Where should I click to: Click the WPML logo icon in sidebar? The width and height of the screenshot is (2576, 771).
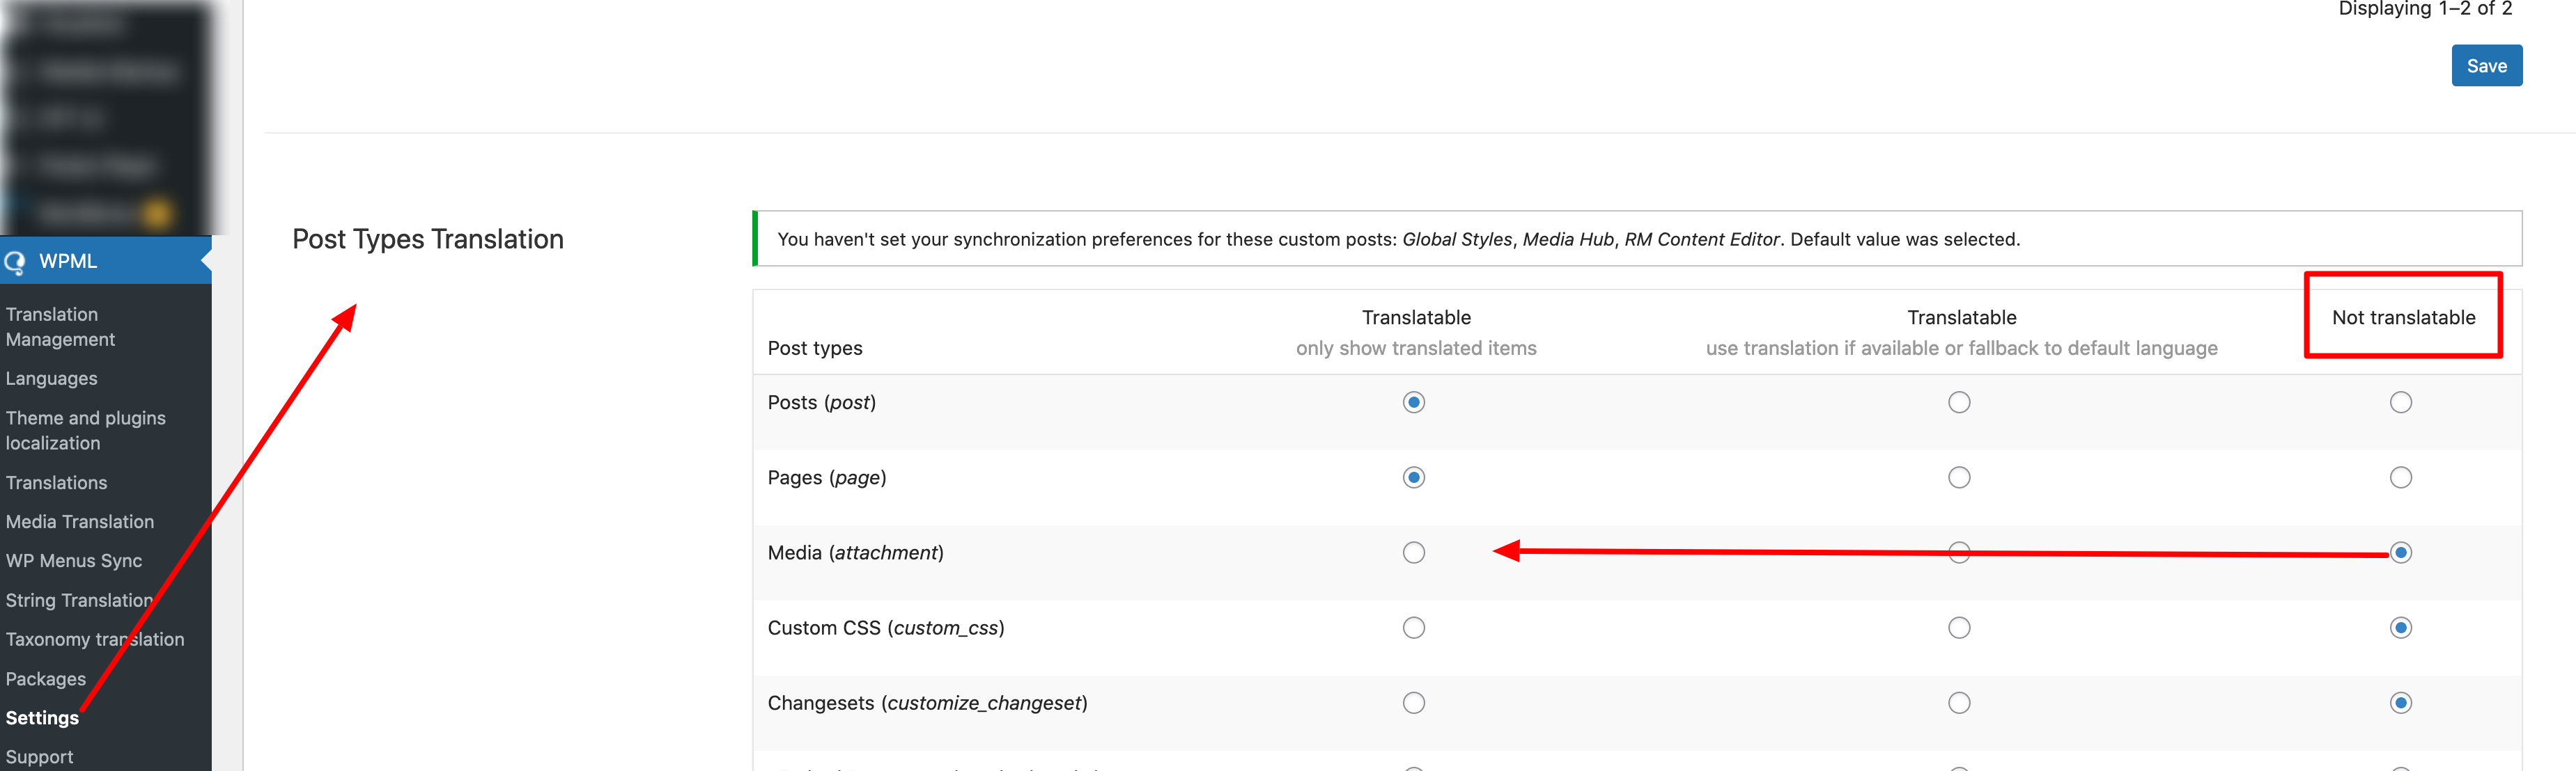[15, 262]
